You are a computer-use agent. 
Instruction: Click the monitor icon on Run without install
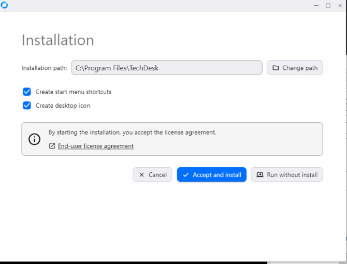[x=260, y=174]
